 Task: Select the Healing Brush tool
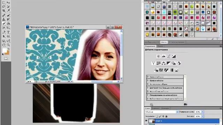4,15
